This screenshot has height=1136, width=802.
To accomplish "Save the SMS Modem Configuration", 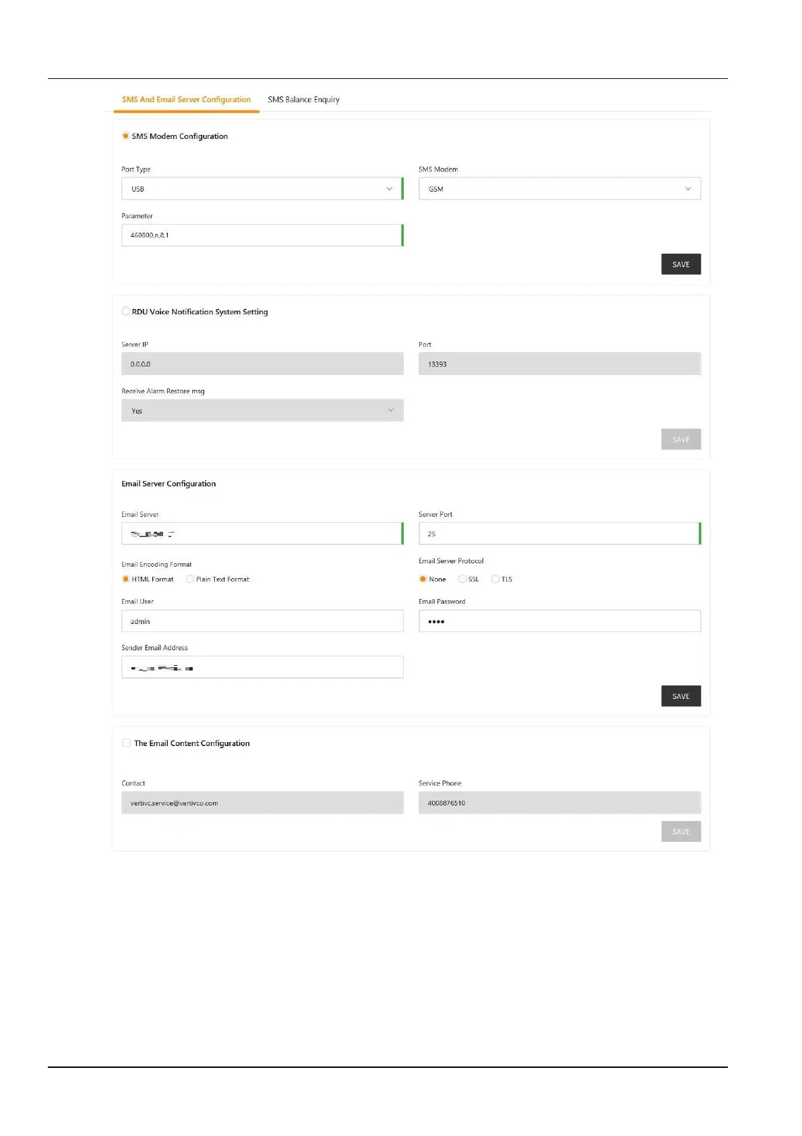I will click(x=681, y=264).
